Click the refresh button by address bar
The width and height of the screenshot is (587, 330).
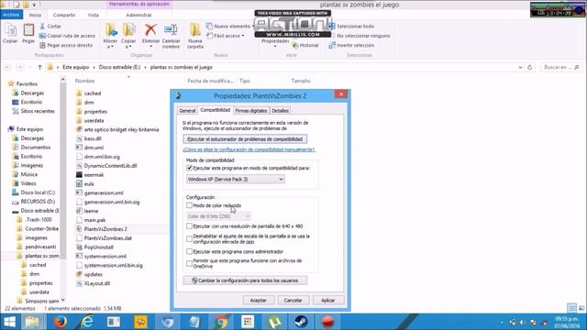coord(530,67)
